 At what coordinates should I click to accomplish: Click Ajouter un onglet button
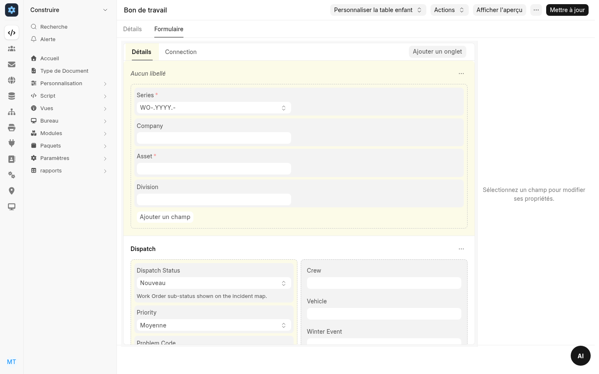point(438,52)
